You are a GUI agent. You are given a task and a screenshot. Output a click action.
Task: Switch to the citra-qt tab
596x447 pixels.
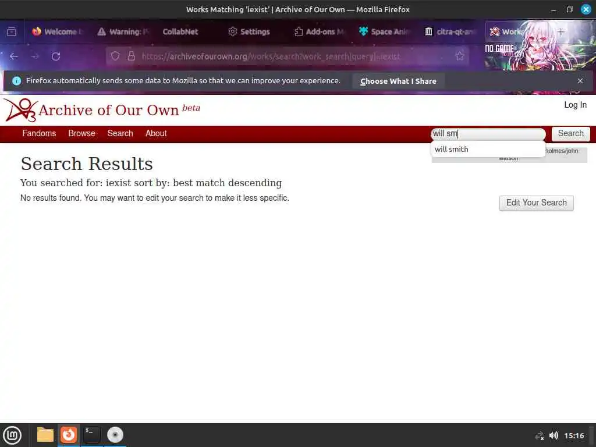(x=450, y=31)
